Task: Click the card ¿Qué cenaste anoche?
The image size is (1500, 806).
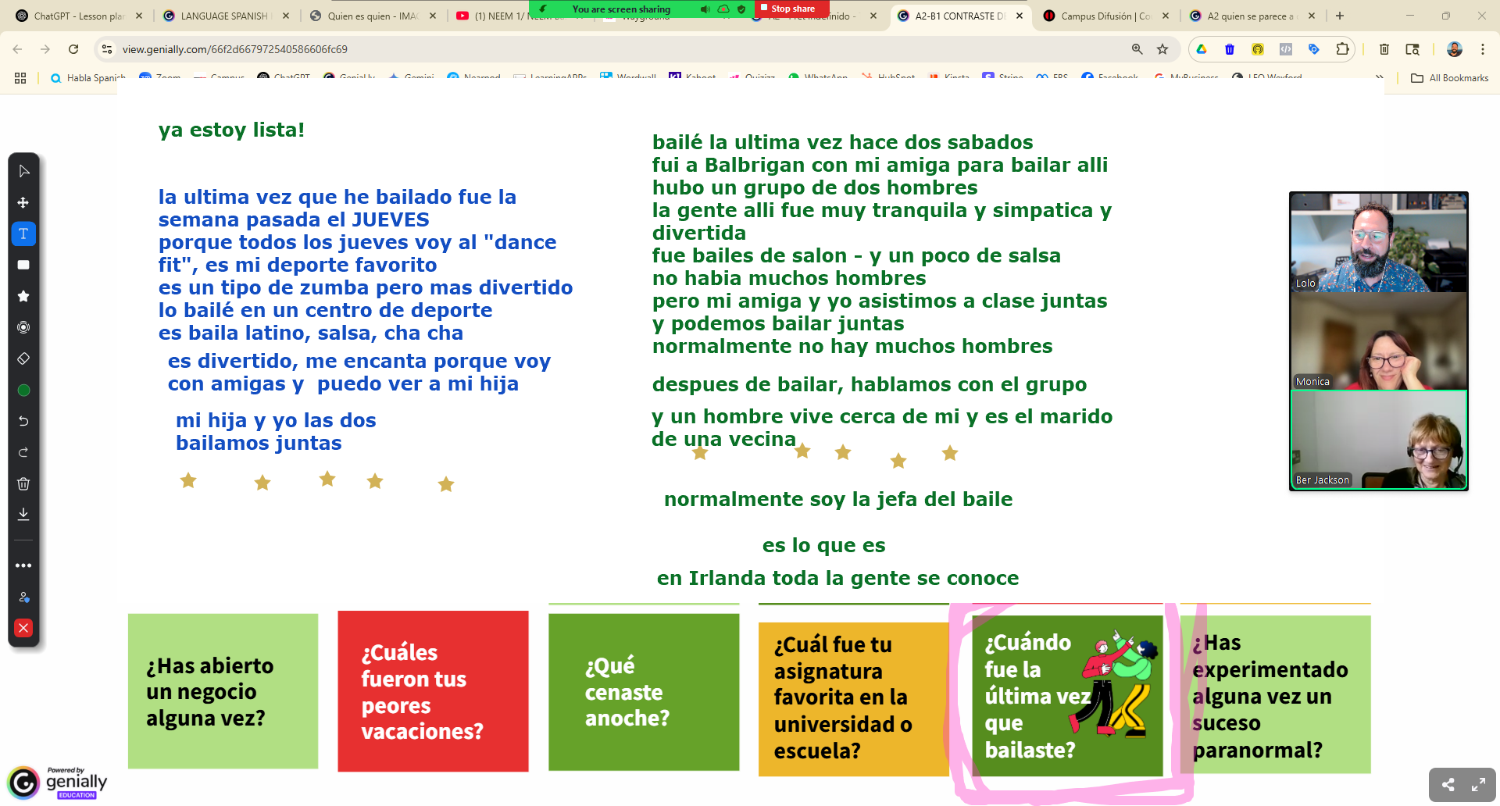Action: pos(644,692)
